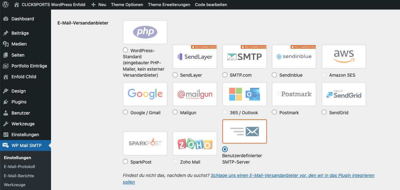Image resolution: width=400 pixels, height=190 pixels.
Task: Click the Recommended badge on SendLayer card
Action: point(204,47)
